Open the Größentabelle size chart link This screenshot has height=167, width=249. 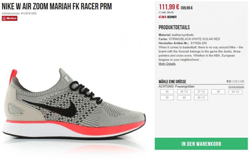(236, 87)
